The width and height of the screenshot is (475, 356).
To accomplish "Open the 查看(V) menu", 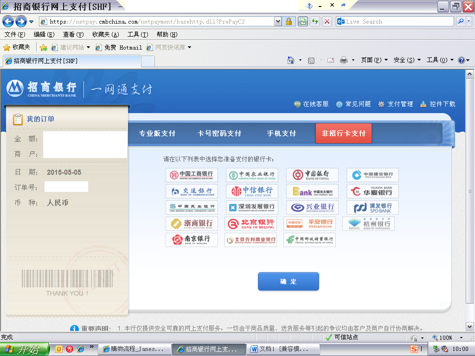I will pyautogui.click(x=73, y=34).
